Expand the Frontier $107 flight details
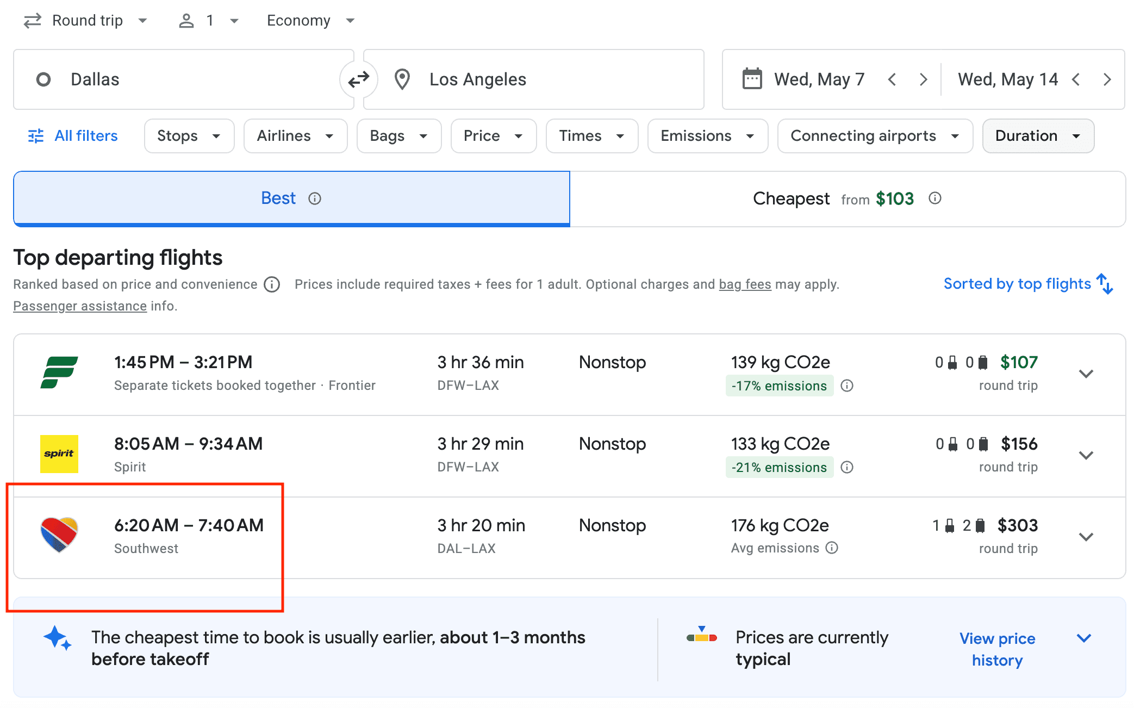This screenshot has width=1134, height=708. [1086, 374]
